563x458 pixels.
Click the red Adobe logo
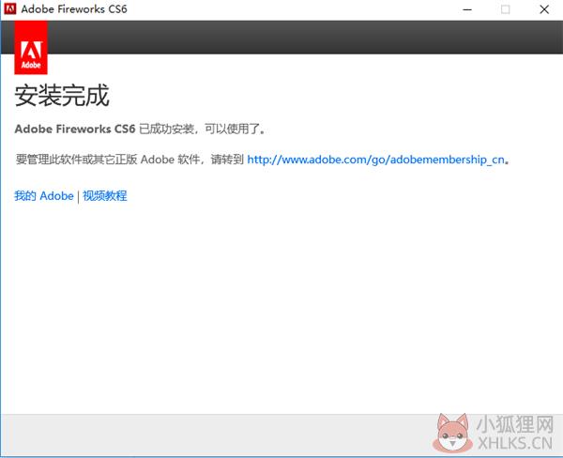tap(31, 48)
